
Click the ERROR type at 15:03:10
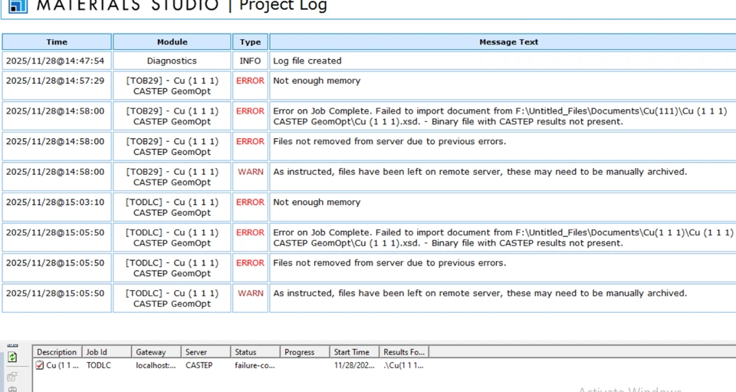[250, 202]
